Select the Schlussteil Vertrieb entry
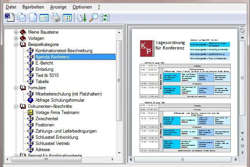250x167 pixels. 52,143
